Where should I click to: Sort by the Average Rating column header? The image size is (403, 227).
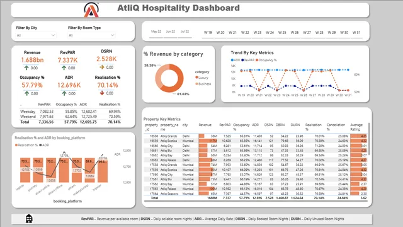(x=356, y=127)
